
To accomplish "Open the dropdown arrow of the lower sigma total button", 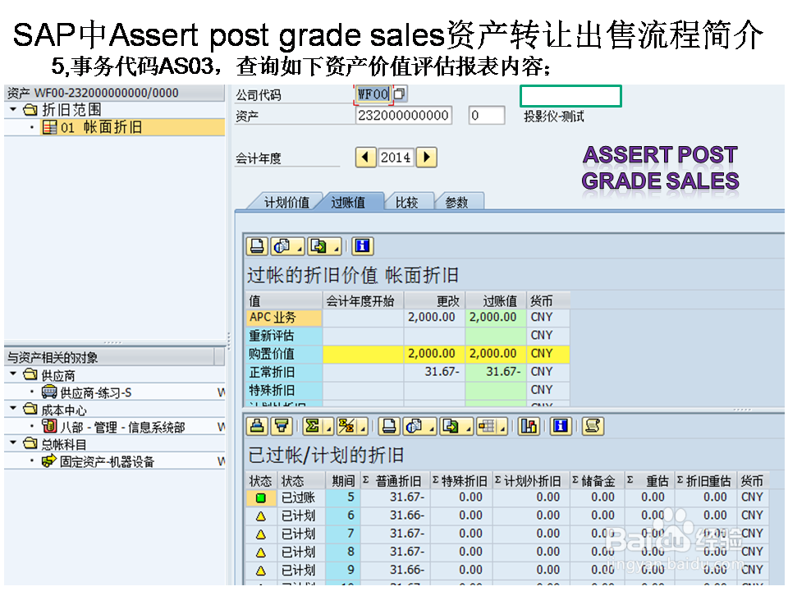I will (x=328, y=427).
